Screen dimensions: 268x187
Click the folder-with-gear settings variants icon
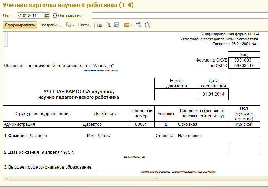tap(69, 25)
